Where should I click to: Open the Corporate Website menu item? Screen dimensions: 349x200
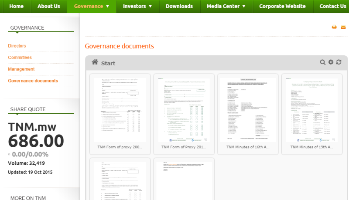pyautogui.click(x=282, y=6)
